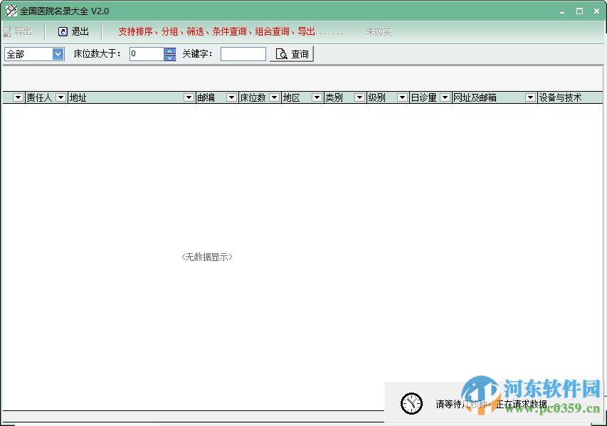Viewport: 607px width, 426px height.
Task: Open the 级别 column filter dropdown
Action: [x=403, y=97]
